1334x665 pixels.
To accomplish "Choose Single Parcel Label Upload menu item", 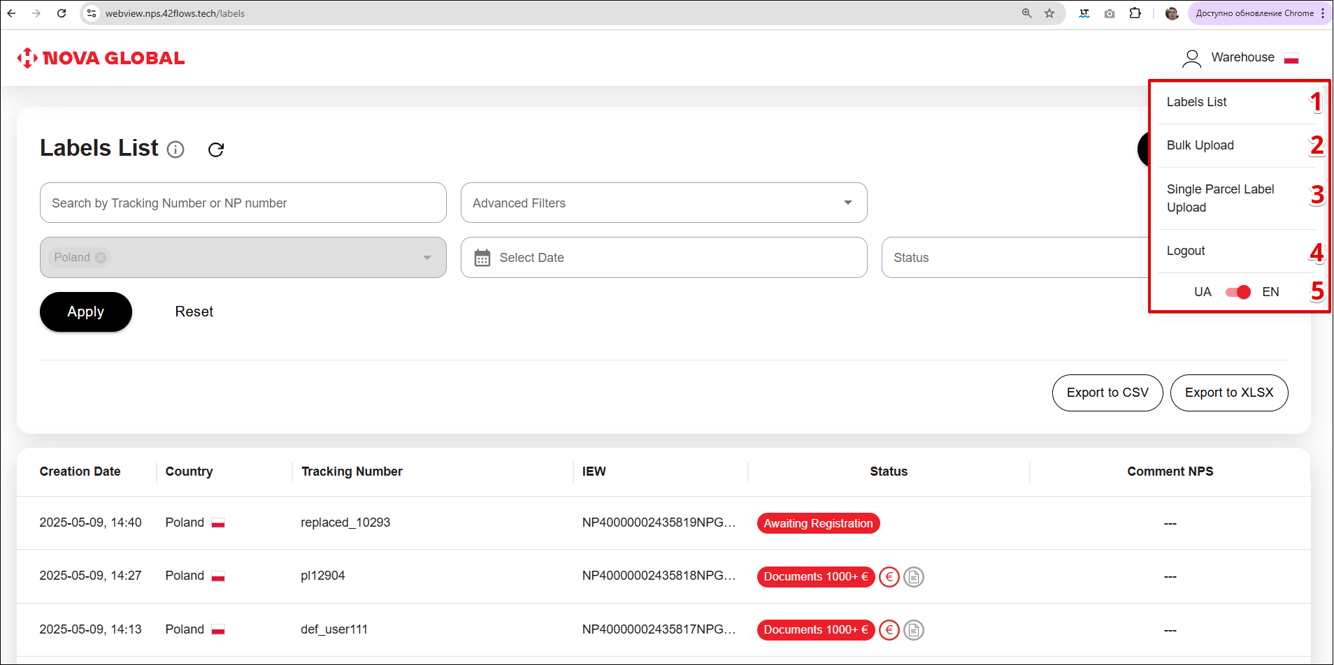I will [1220, 198].
